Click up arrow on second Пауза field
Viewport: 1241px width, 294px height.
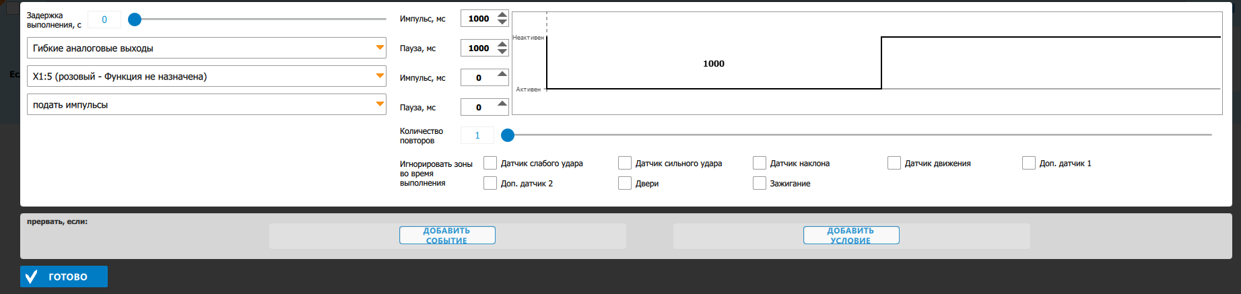(x=502, y=104)
